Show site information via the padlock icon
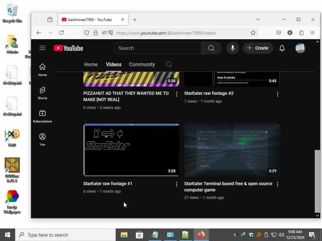The height and width of the screenshot is (241, 322). click(x=96, y=33)
